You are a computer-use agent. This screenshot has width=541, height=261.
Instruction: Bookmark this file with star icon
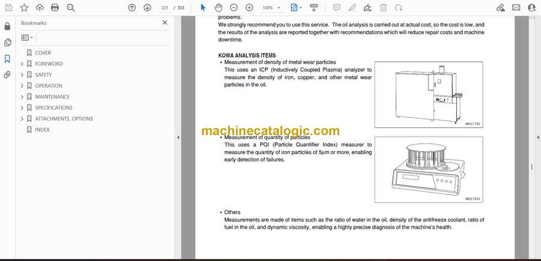[x=24, y=8]
